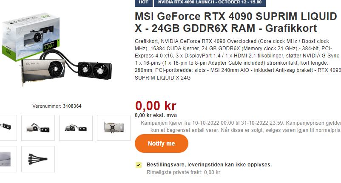
Task: Click the MSI GeForce RTX 4090 product title
Action: pos(236,23)
